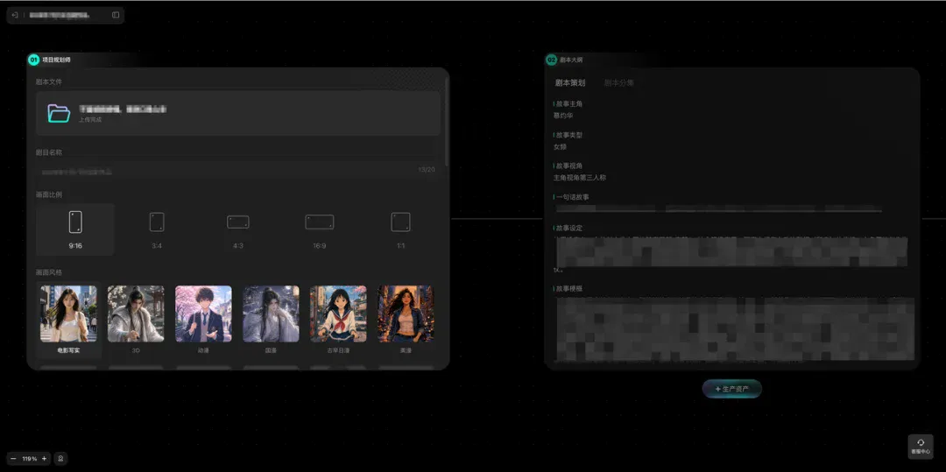Image resolution: width=946 pixels, height=472 pixels.
Task: Click the blurred project title in top bar
Action: click(60, 15)
